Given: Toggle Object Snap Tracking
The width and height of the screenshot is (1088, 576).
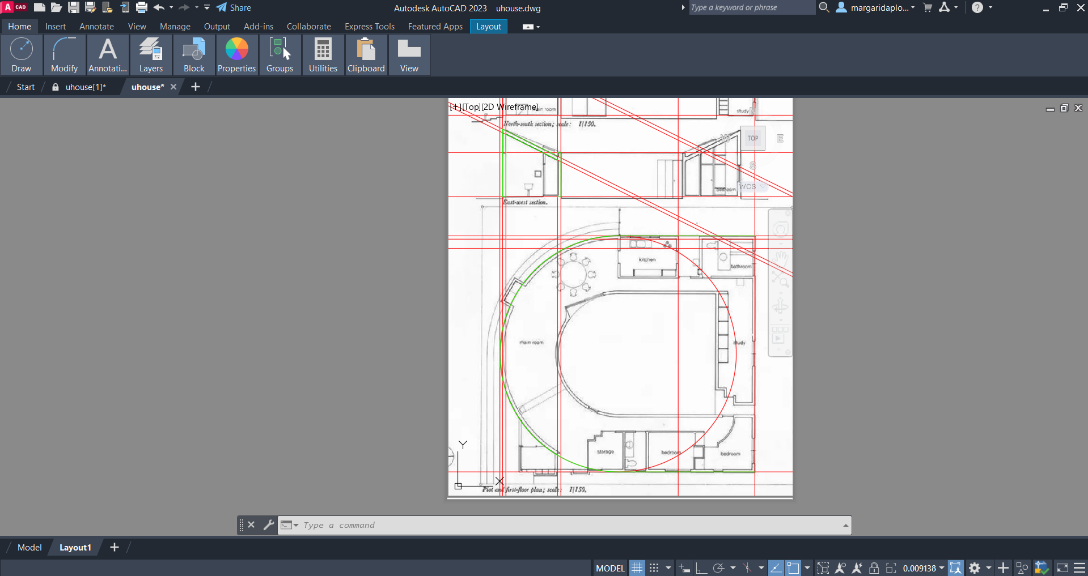Looking at the screenshot, I should 776,568.
